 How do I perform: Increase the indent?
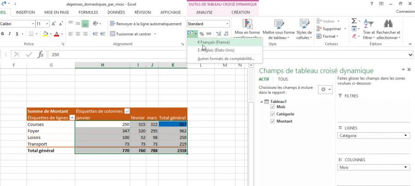pyautogui.click(x=103, y=34)
